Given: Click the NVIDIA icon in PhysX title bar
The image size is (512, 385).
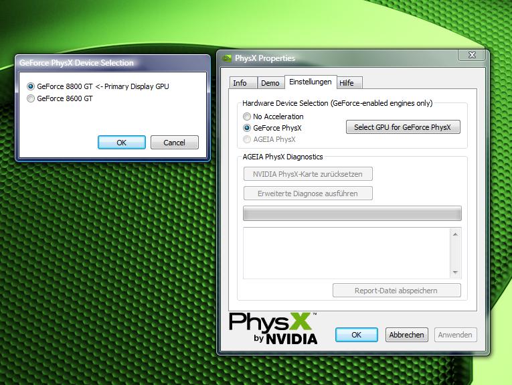Looking at the screenshot, I should [x=227, y=58].
